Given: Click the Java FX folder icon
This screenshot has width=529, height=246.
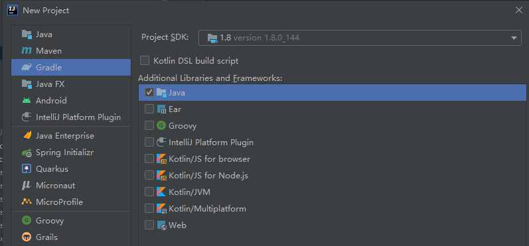Looking at the screenshot, I should [x=27, y=84].
